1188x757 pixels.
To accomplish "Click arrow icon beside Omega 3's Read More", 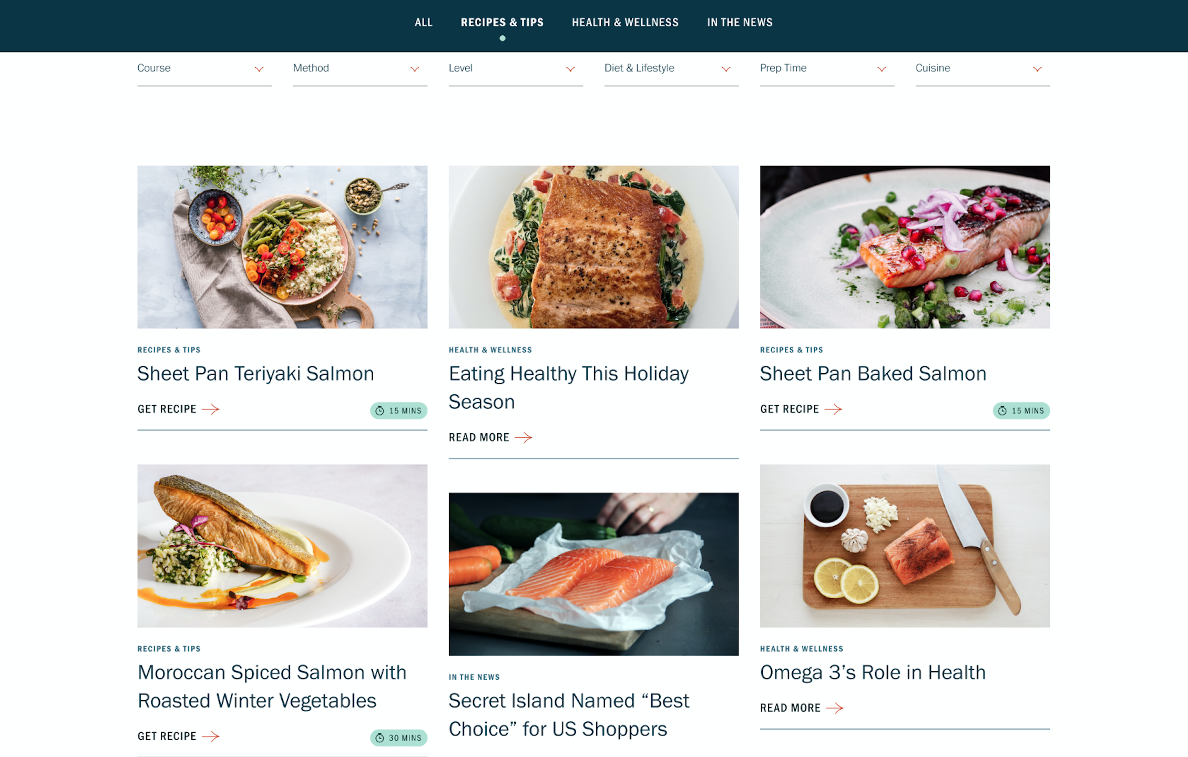I will (x=835, y=708).
